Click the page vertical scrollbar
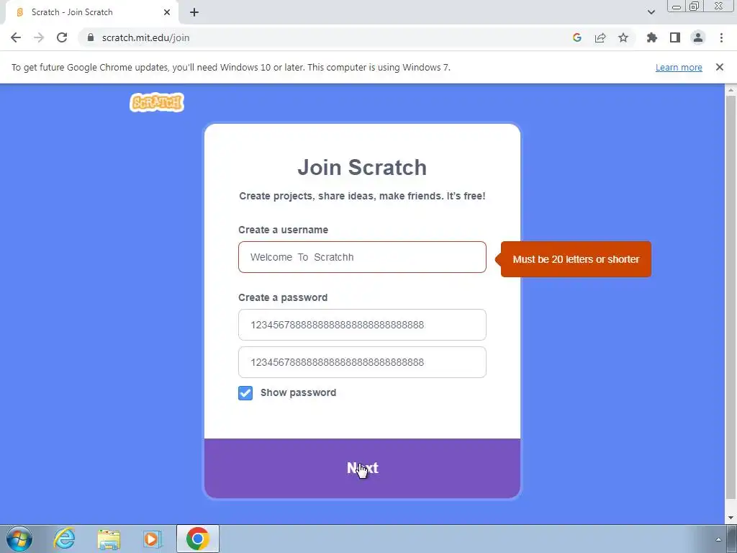The width and height of the screenshot is (737, 553). 731,296
